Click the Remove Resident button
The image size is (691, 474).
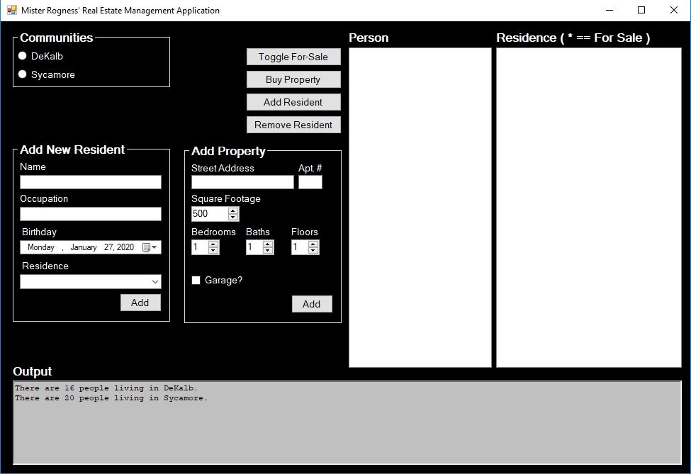point(293,124)
